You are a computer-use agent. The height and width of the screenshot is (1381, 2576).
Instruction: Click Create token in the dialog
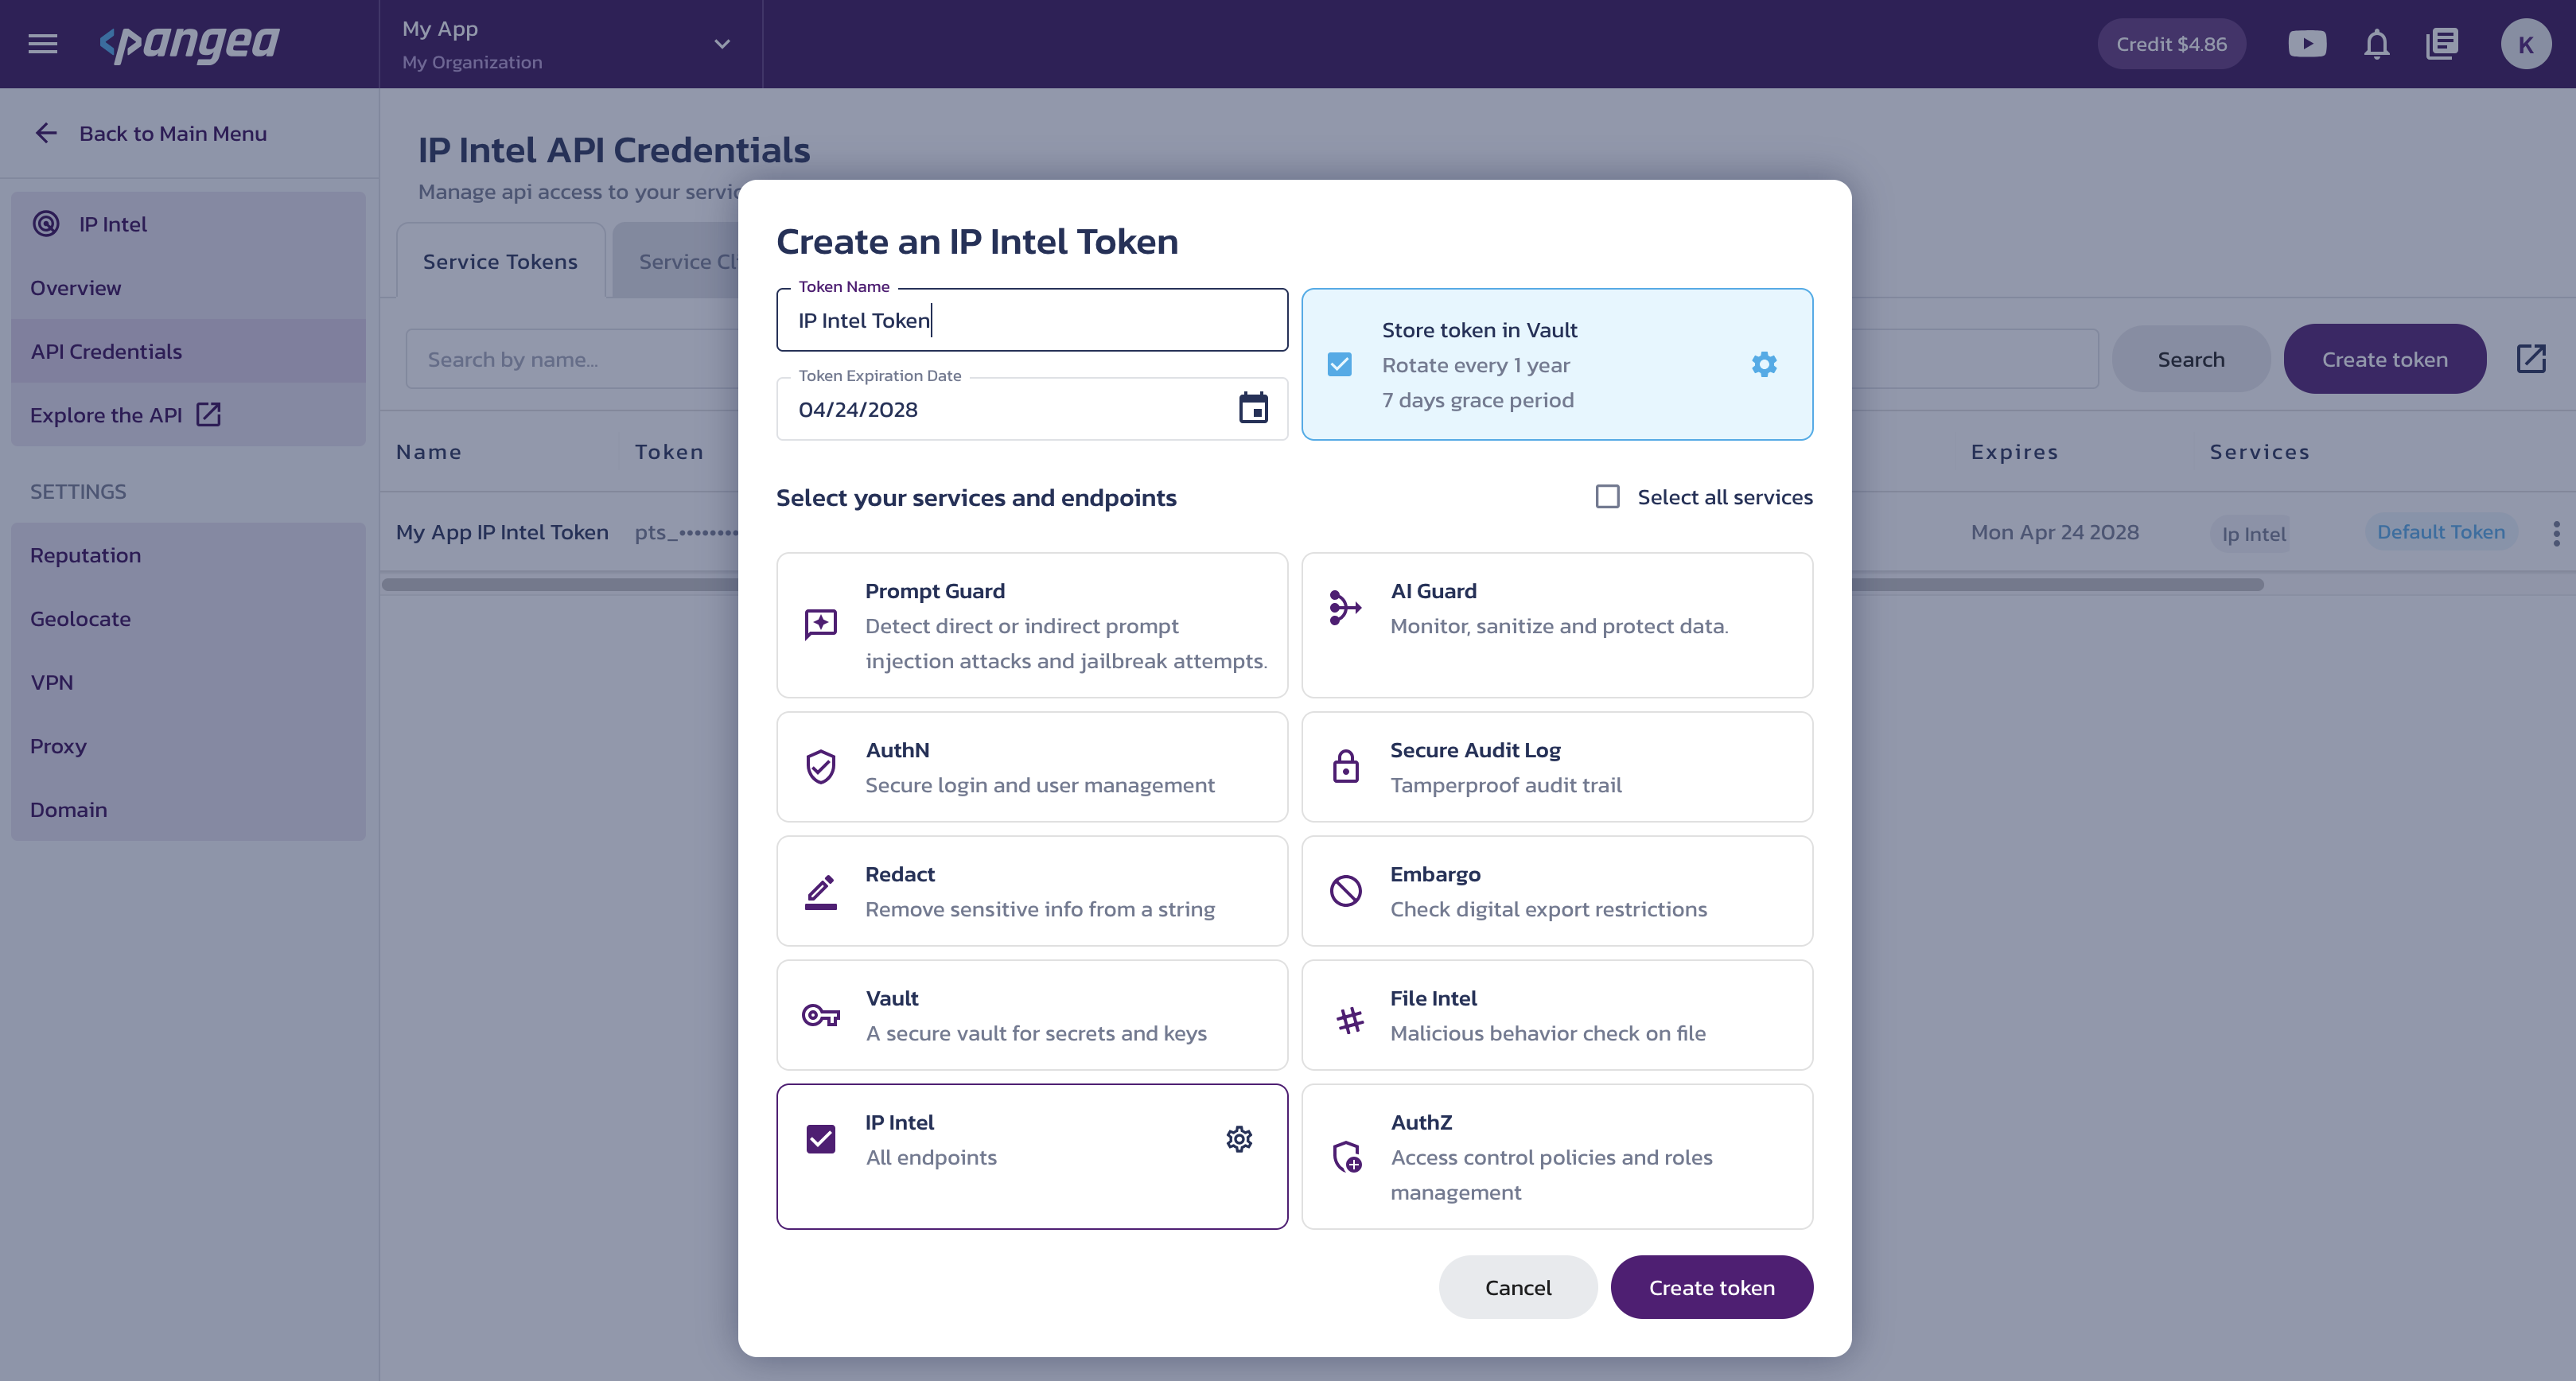point(1711,1287)
